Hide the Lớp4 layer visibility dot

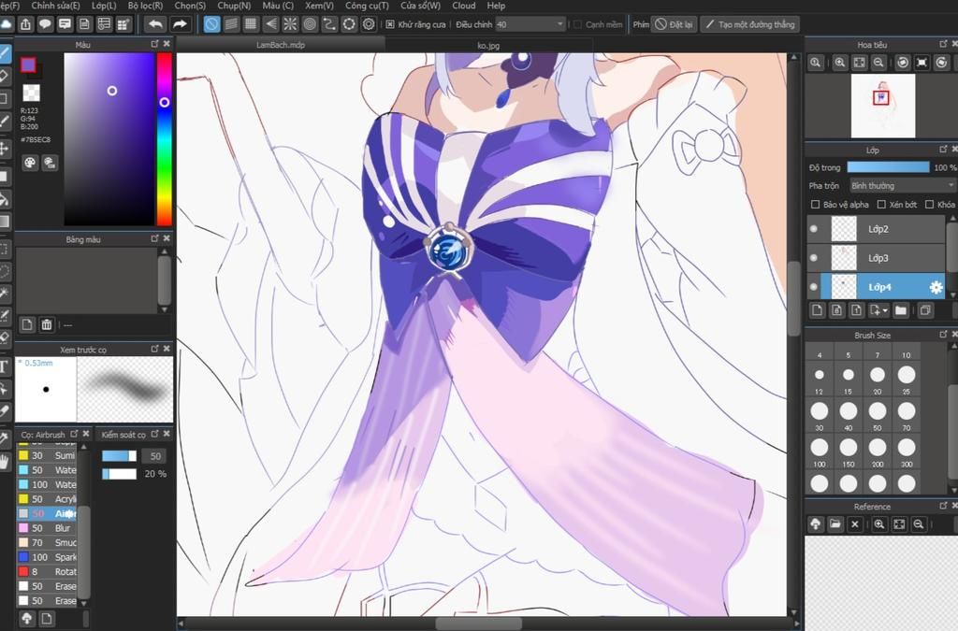[x=814, y=287]
